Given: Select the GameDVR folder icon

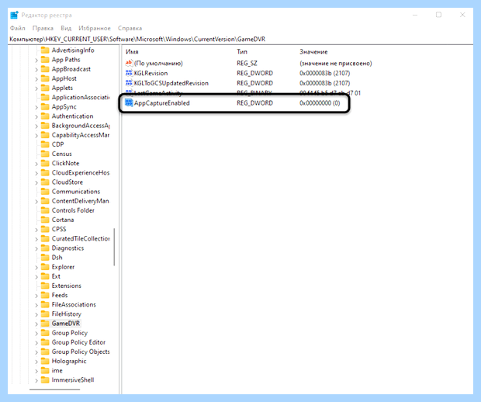Looking at the screenshot, I should pyautogui.click(x=45, y=324).
